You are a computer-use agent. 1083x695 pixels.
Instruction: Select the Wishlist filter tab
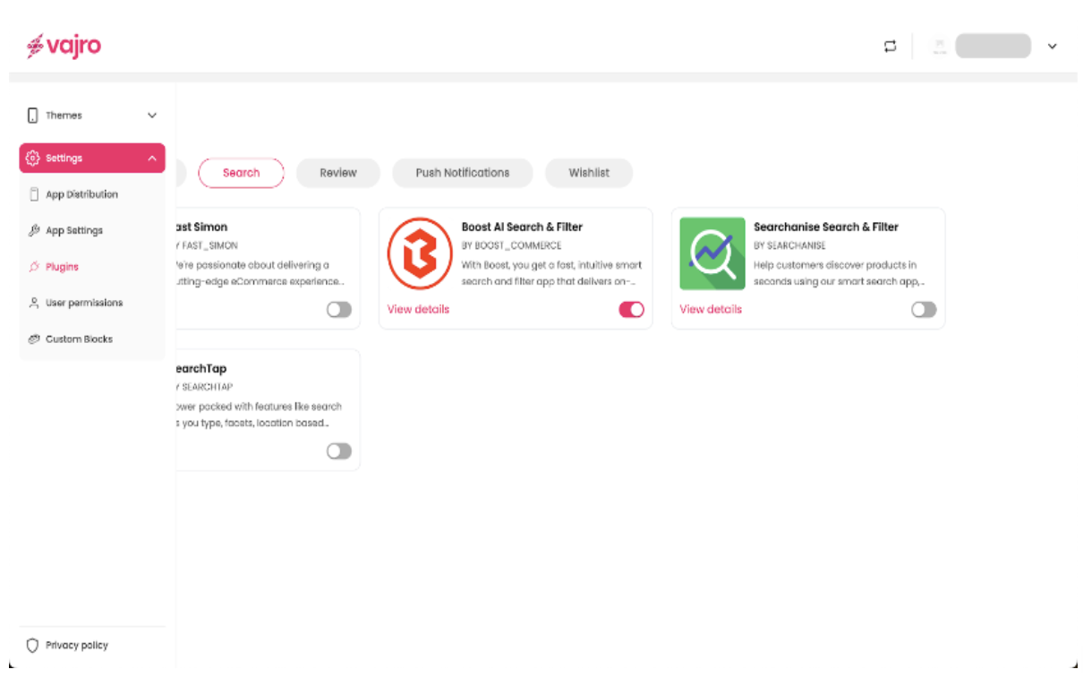589,173
